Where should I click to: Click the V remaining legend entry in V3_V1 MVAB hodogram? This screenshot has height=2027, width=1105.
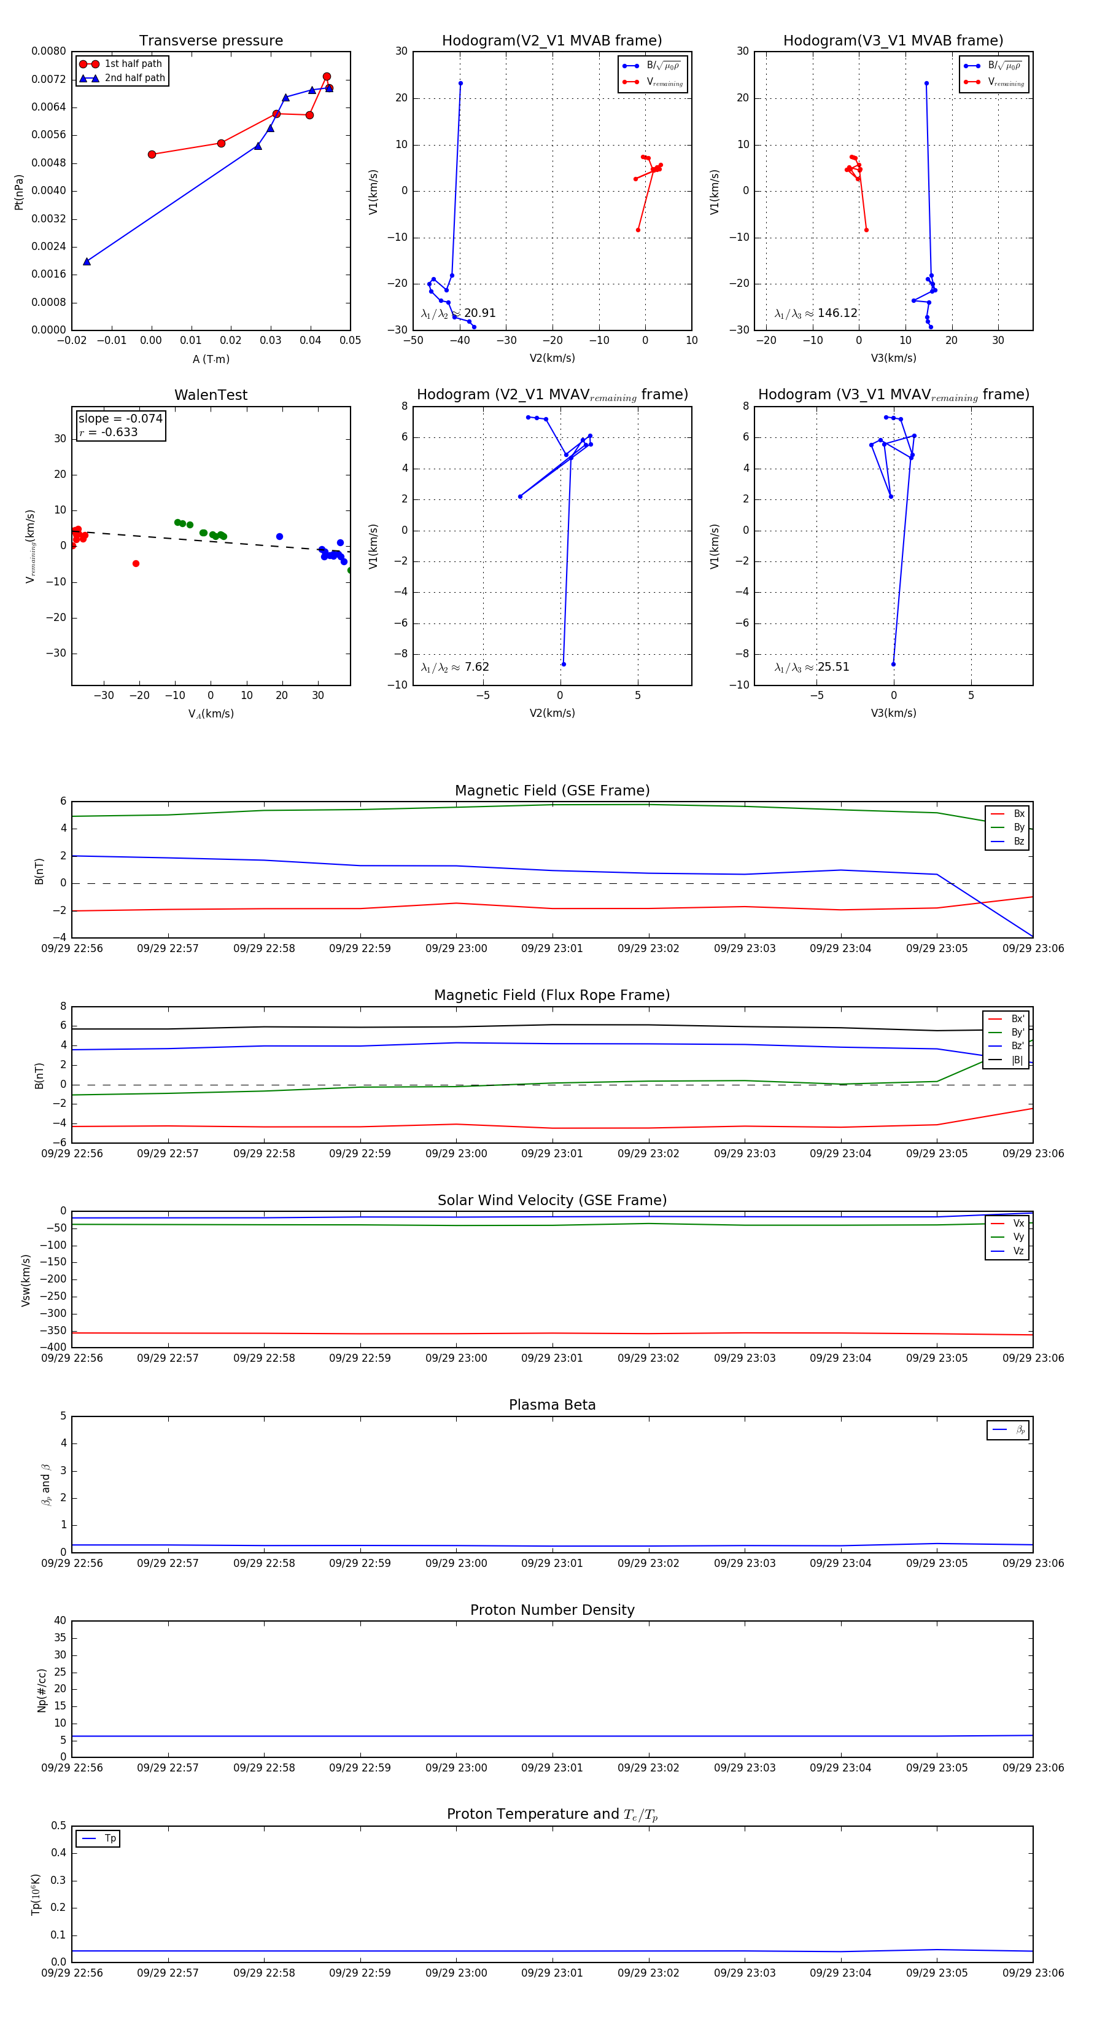click(x=995, y=82)
